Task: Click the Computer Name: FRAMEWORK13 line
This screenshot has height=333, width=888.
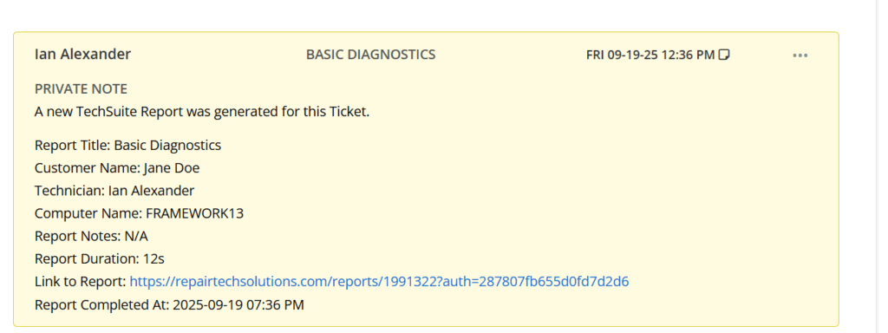Action: 140,213
